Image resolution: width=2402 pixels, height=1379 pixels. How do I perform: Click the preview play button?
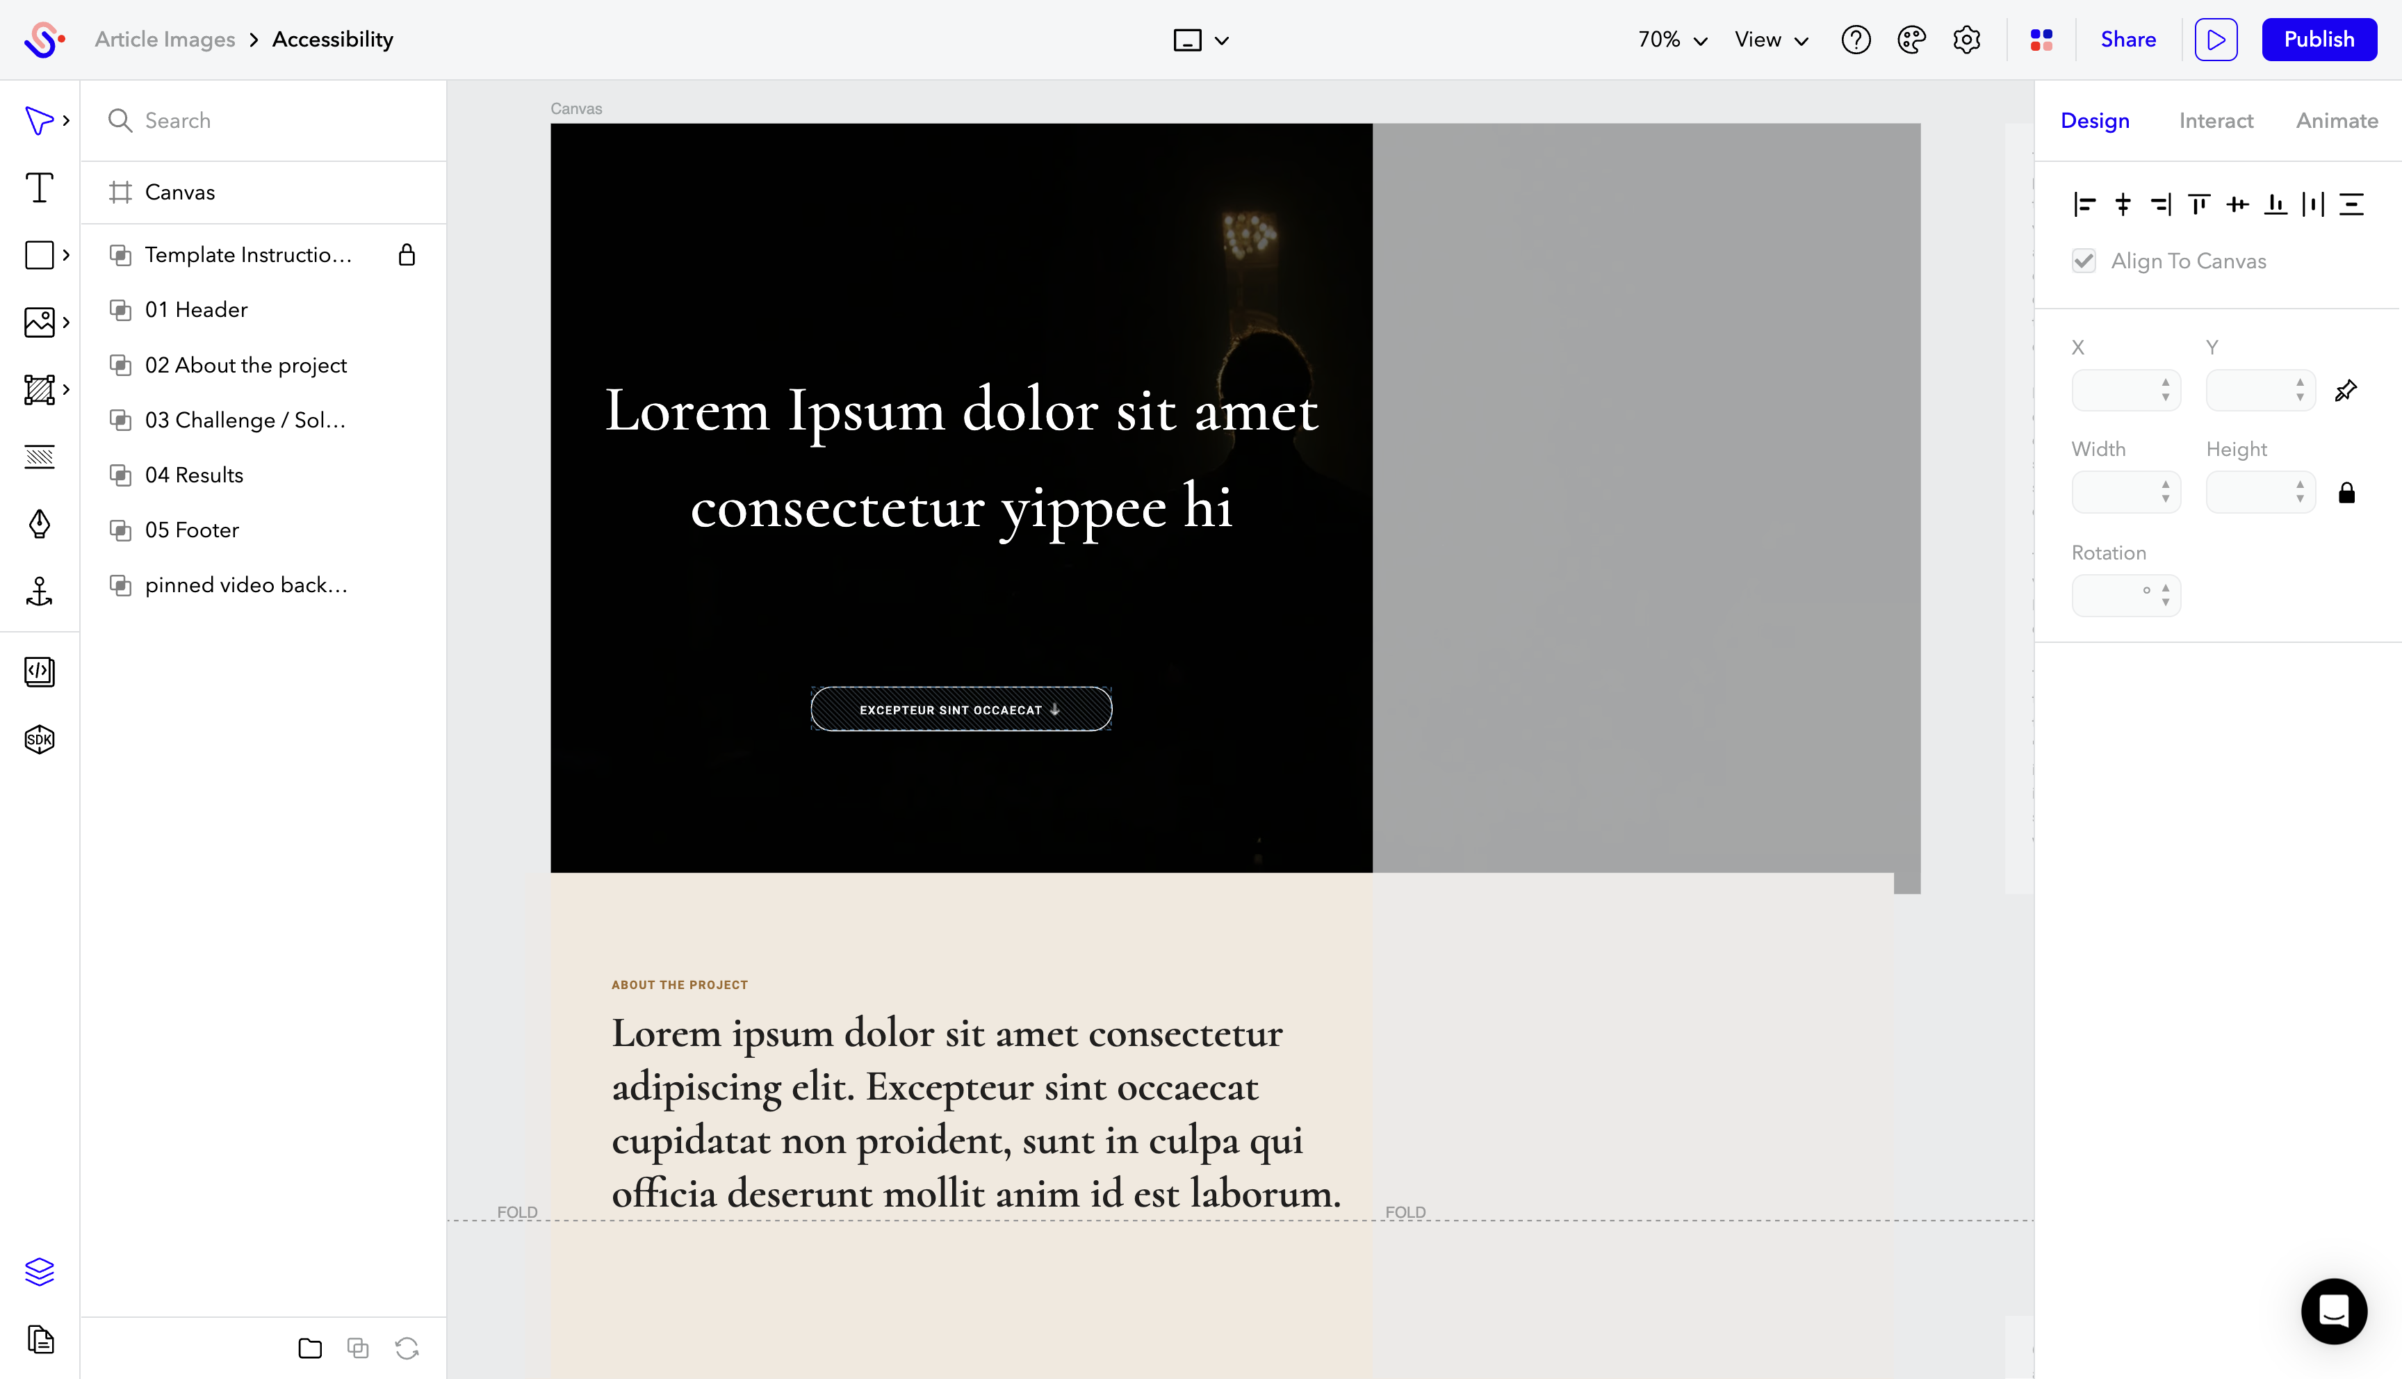[2216, 40]
